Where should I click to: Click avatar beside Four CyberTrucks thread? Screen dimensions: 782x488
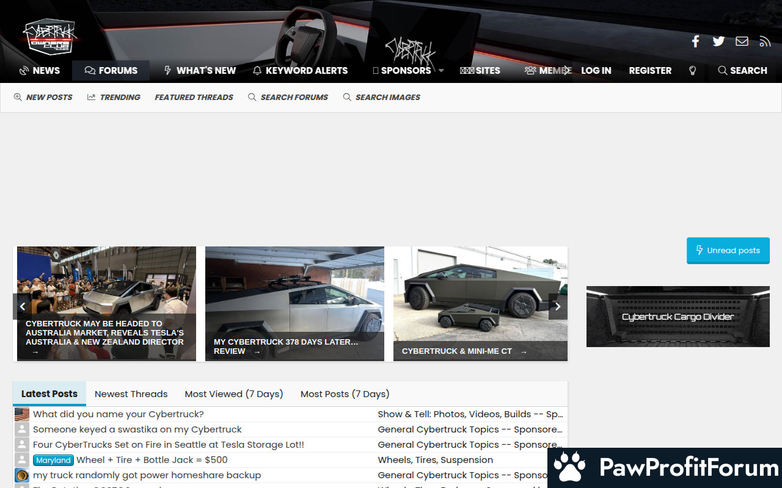click(x=22, y=445)
